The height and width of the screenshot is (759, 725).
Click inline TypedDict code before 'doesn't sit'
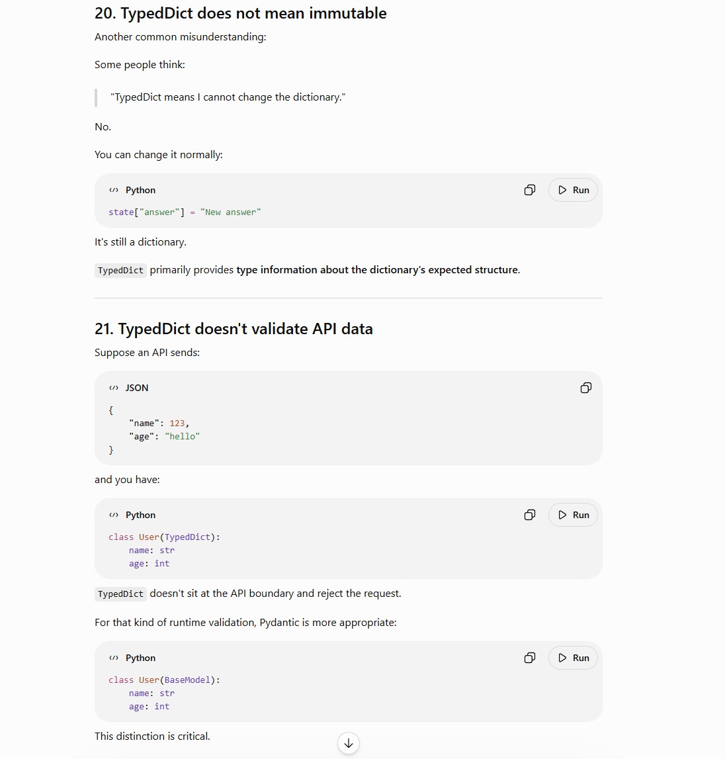[120, 594]
